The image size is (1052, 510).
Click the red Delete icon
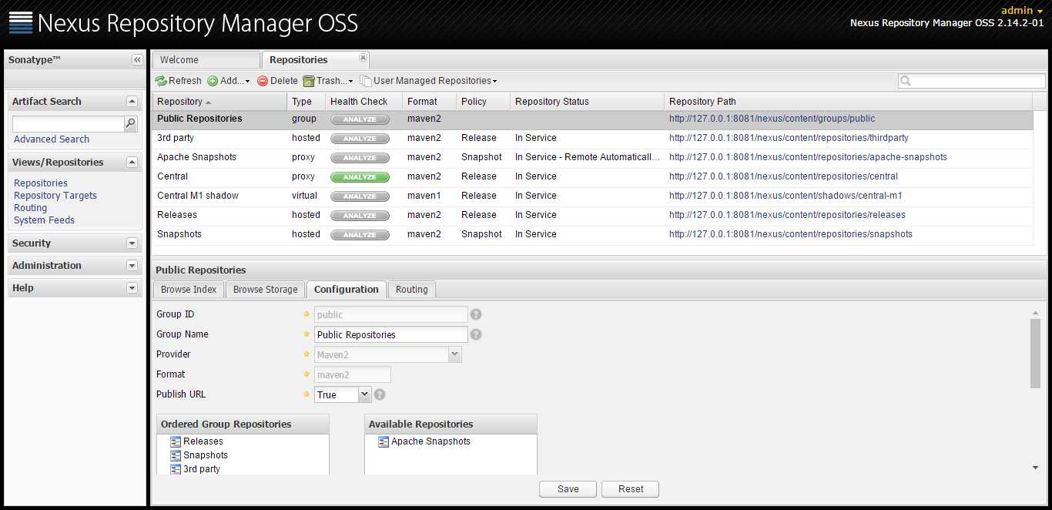coord(263,81)
